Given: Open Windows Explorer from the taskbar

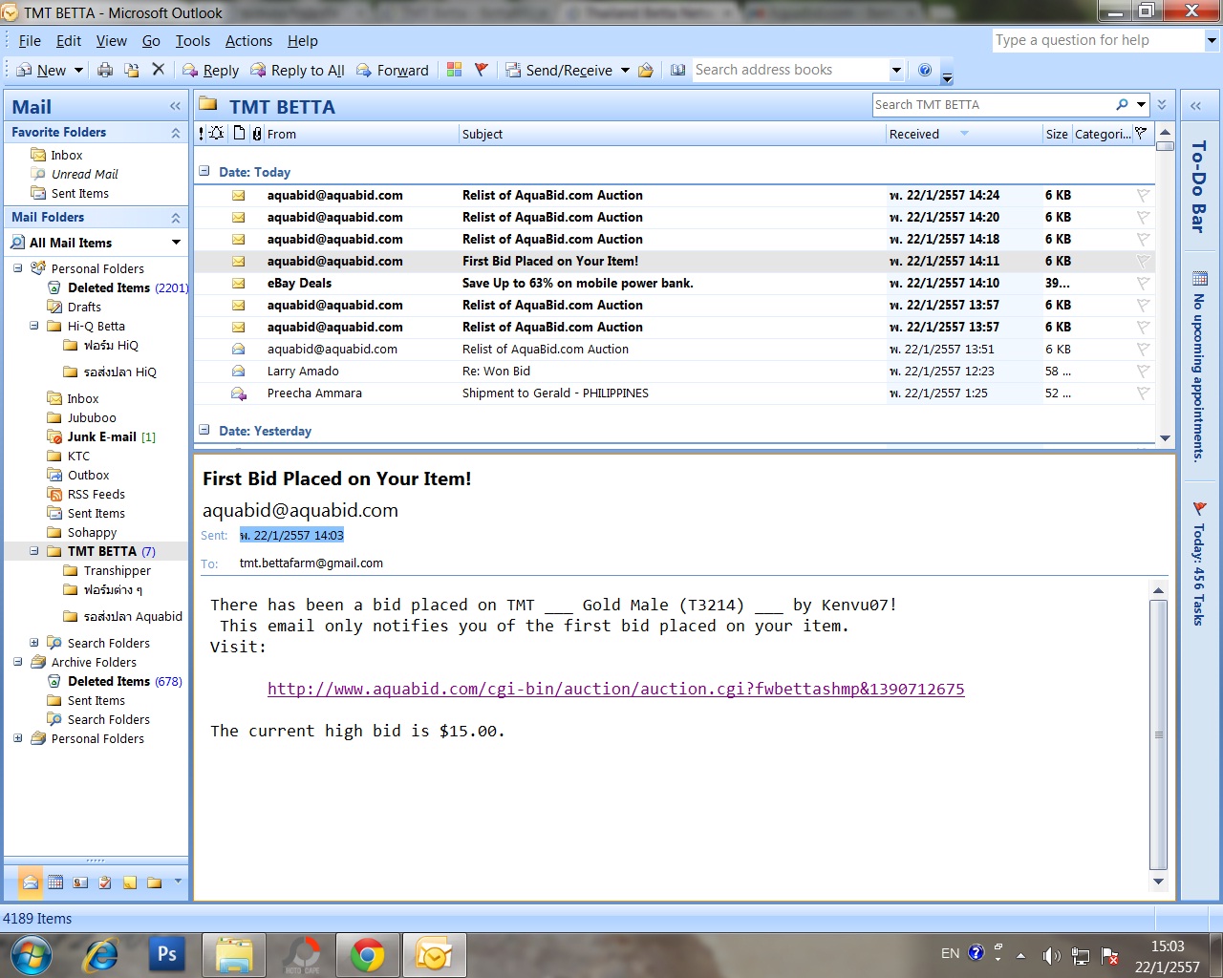Looking at the screenshot, I should pyautogui.click(x=234, y=955).
